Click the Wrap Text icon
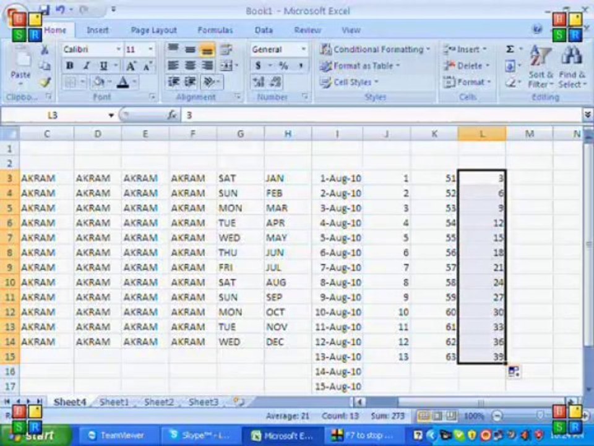The height and width of the screenshot is (446, 594). point(226,50)
